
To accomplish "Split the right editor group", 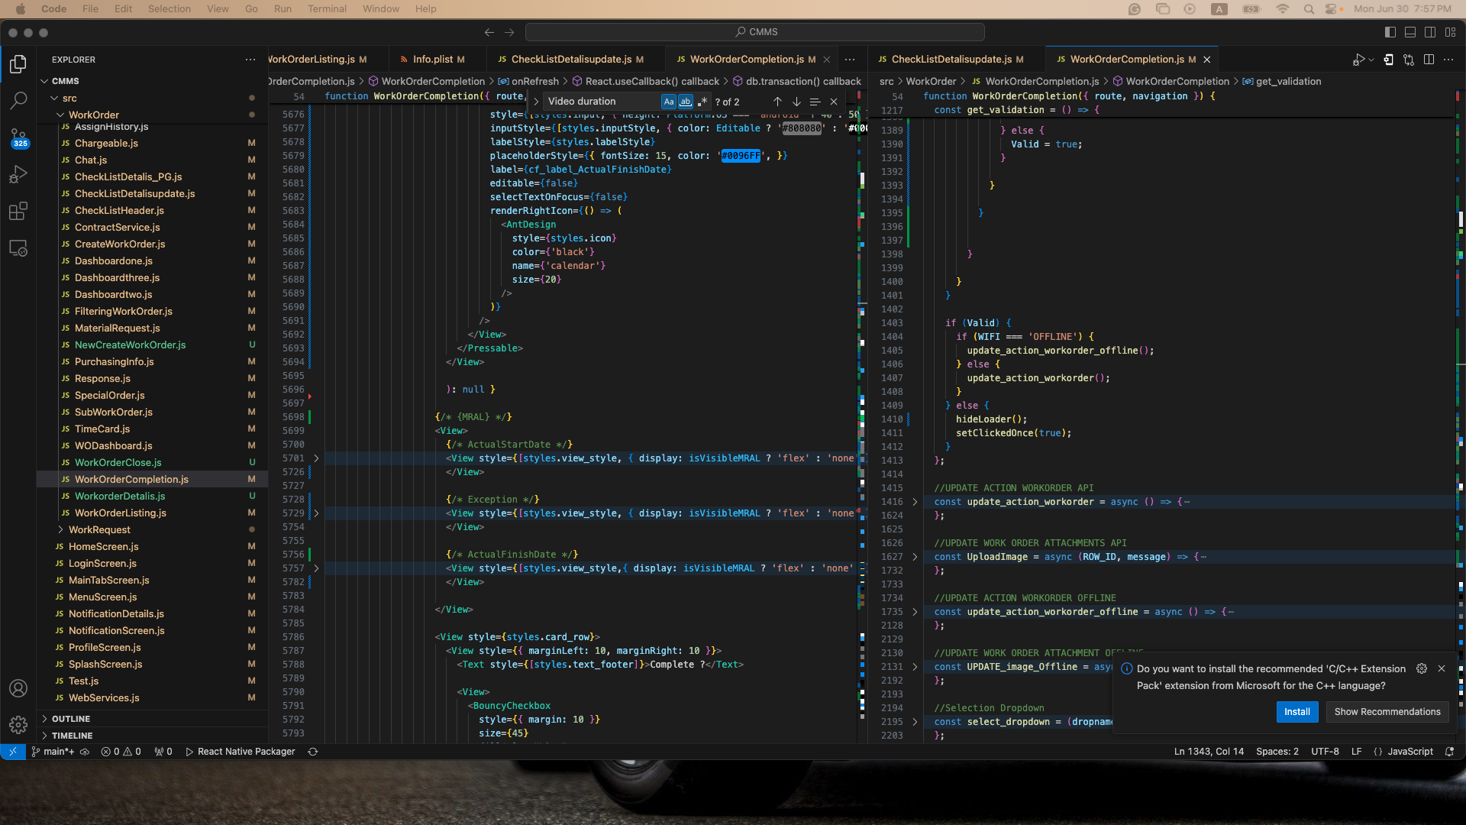I will [1429, 60].
